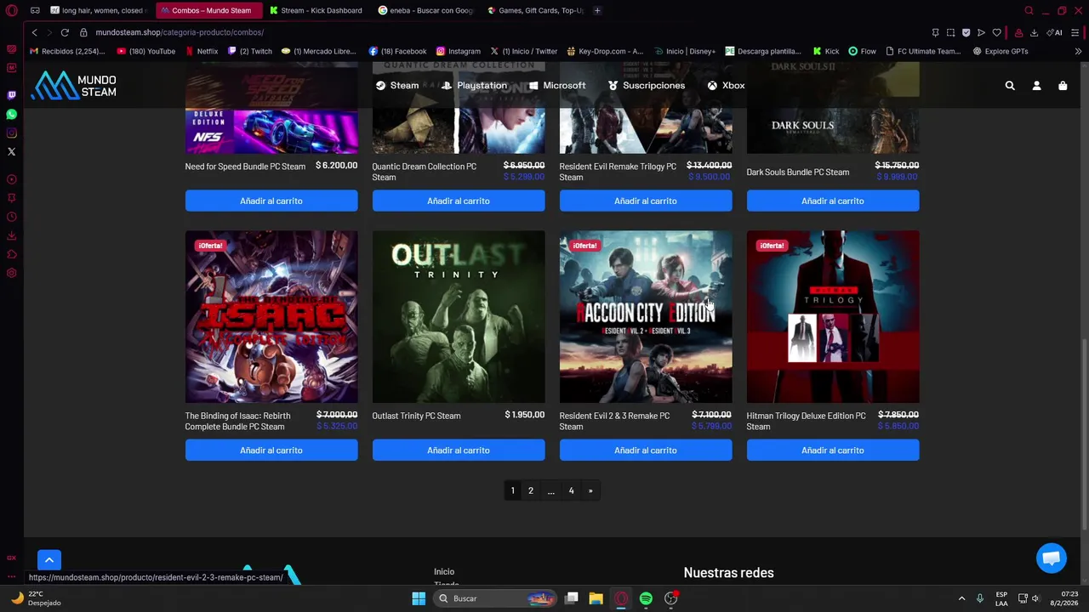Switch to eneba - Buscar con Google tab
The width and height of the screenshot is (1089, 612).
(x=425, y=10)
